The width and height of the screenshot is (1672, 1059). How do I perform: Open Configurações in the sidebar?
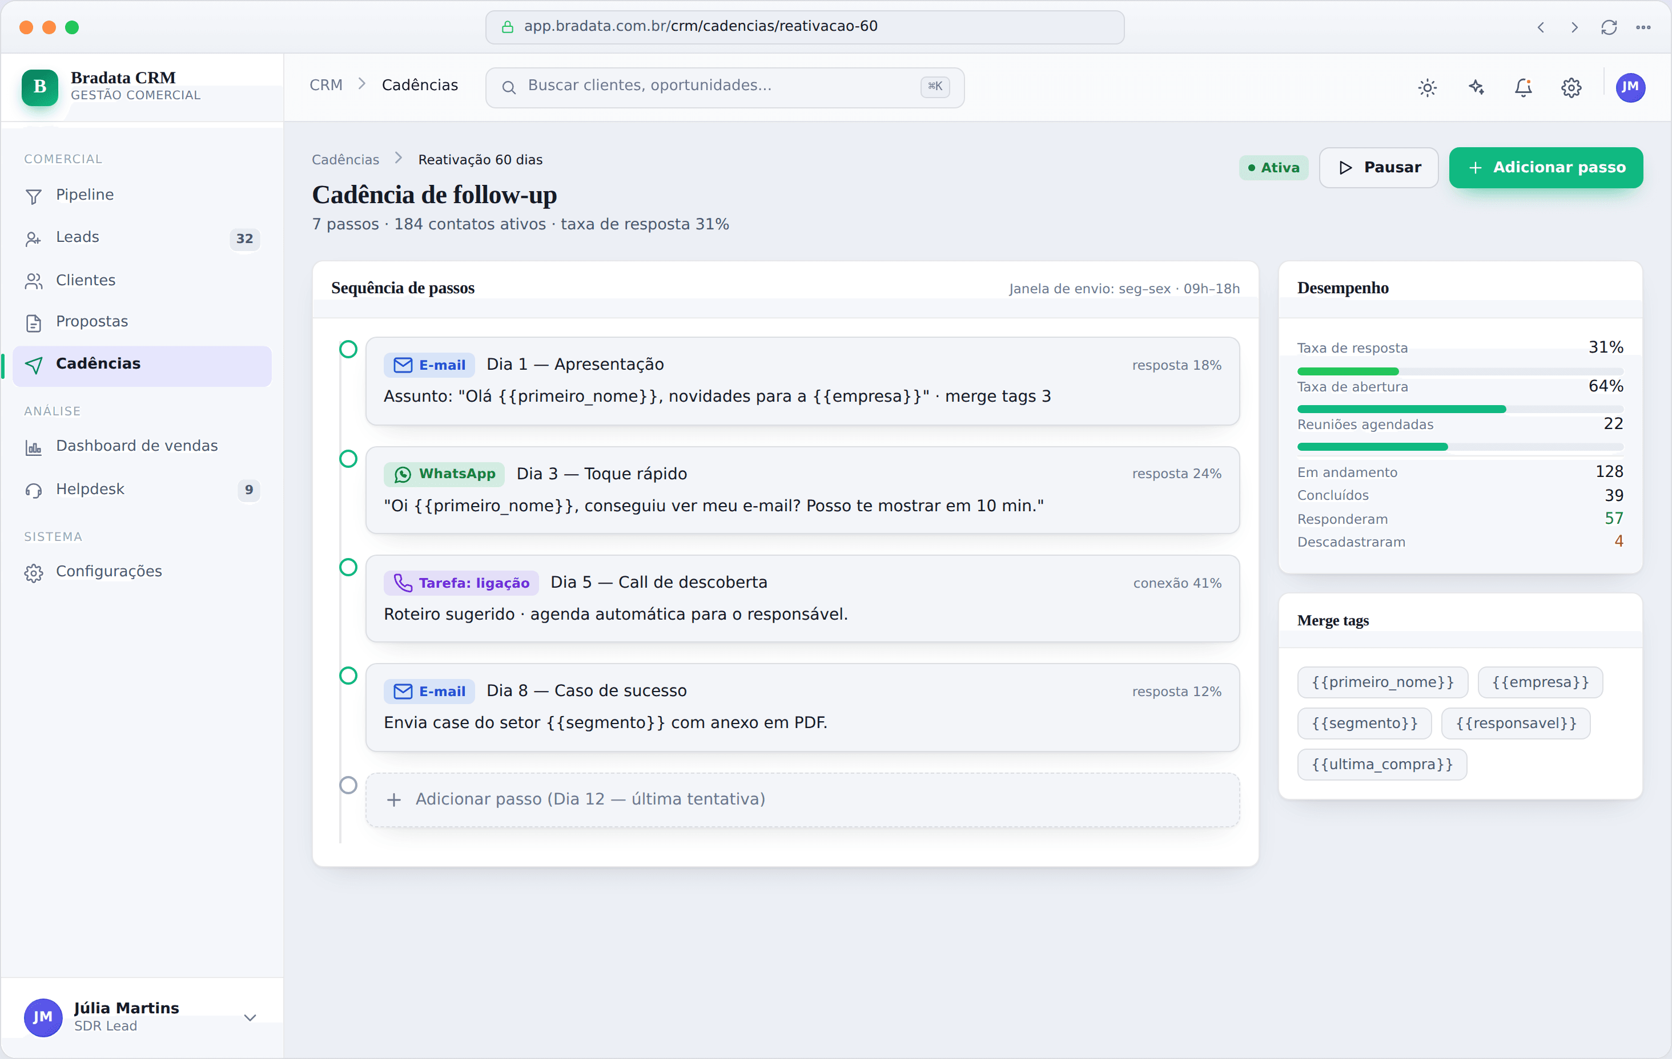click(142, 572)
